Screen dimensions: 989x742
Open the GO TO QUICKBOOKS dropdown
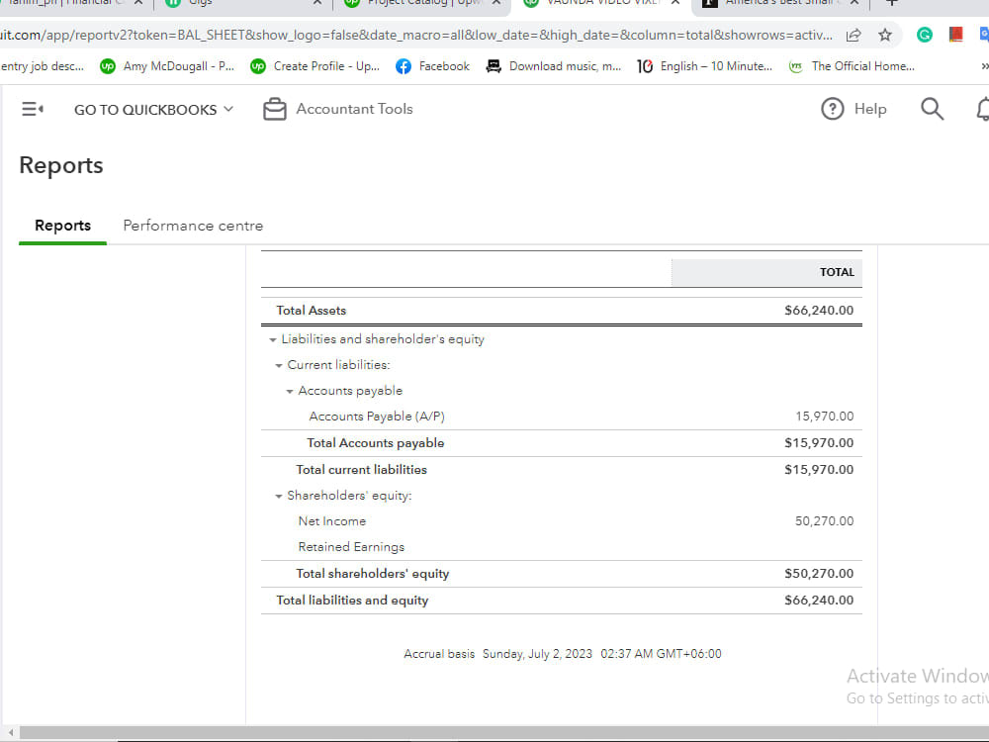tap(154, 110)
